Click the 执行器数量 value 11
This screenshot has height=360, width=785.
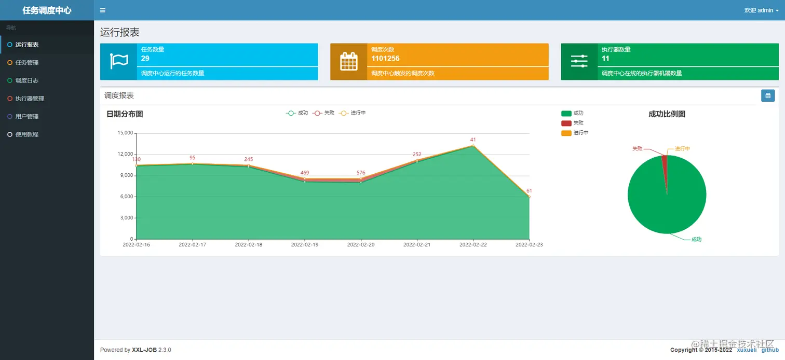605,59
